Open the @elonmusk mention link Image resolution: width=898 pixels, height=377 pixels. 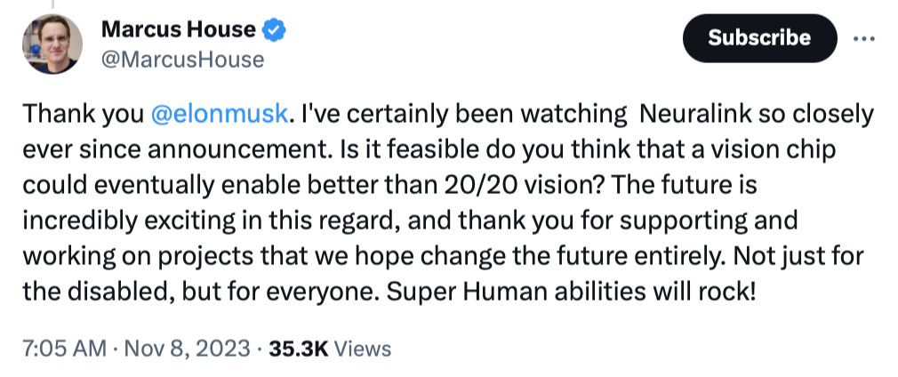pos(218,115)
